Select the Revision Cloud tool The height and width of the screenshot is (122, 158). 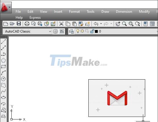(x=3, y=85)
